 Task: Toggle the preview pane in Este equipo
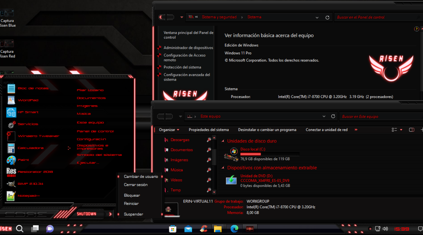coord(411,130)
